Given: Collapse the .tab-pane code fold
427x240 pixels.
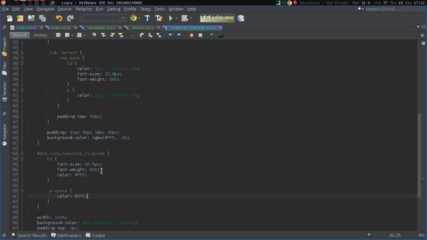Looking at the screenshot, I should [22, 58].
